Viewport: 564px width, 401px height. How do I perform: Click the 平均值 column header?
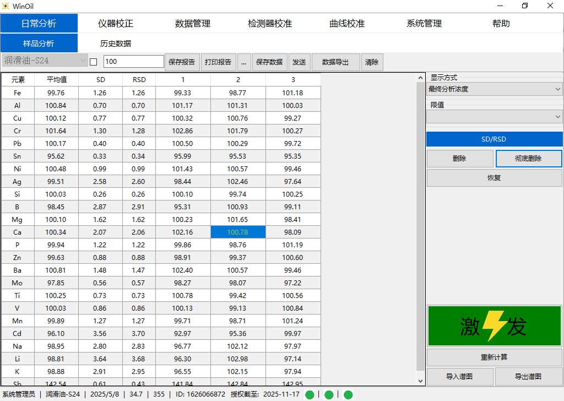point(57,79)
